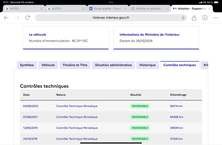This screenshot has height=145, width=222.
Task: Click the date 07/08/2021
Action: [31, 117]
